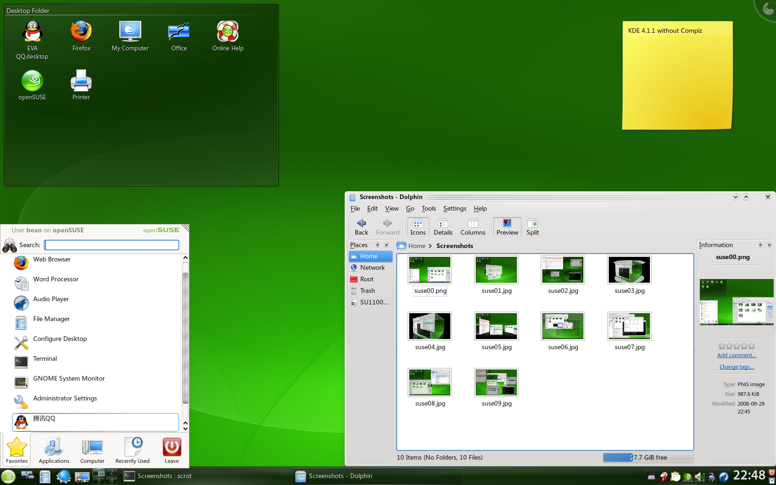Adjust volume via tray speaker icon
This screenshot has width=776, height=485.
point(699,477)
